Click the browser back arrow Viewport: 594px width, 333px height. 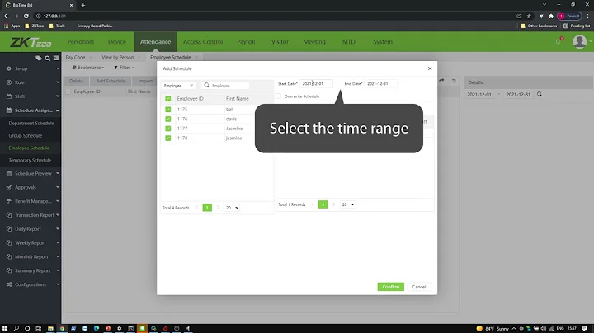[x=6, y=16]
